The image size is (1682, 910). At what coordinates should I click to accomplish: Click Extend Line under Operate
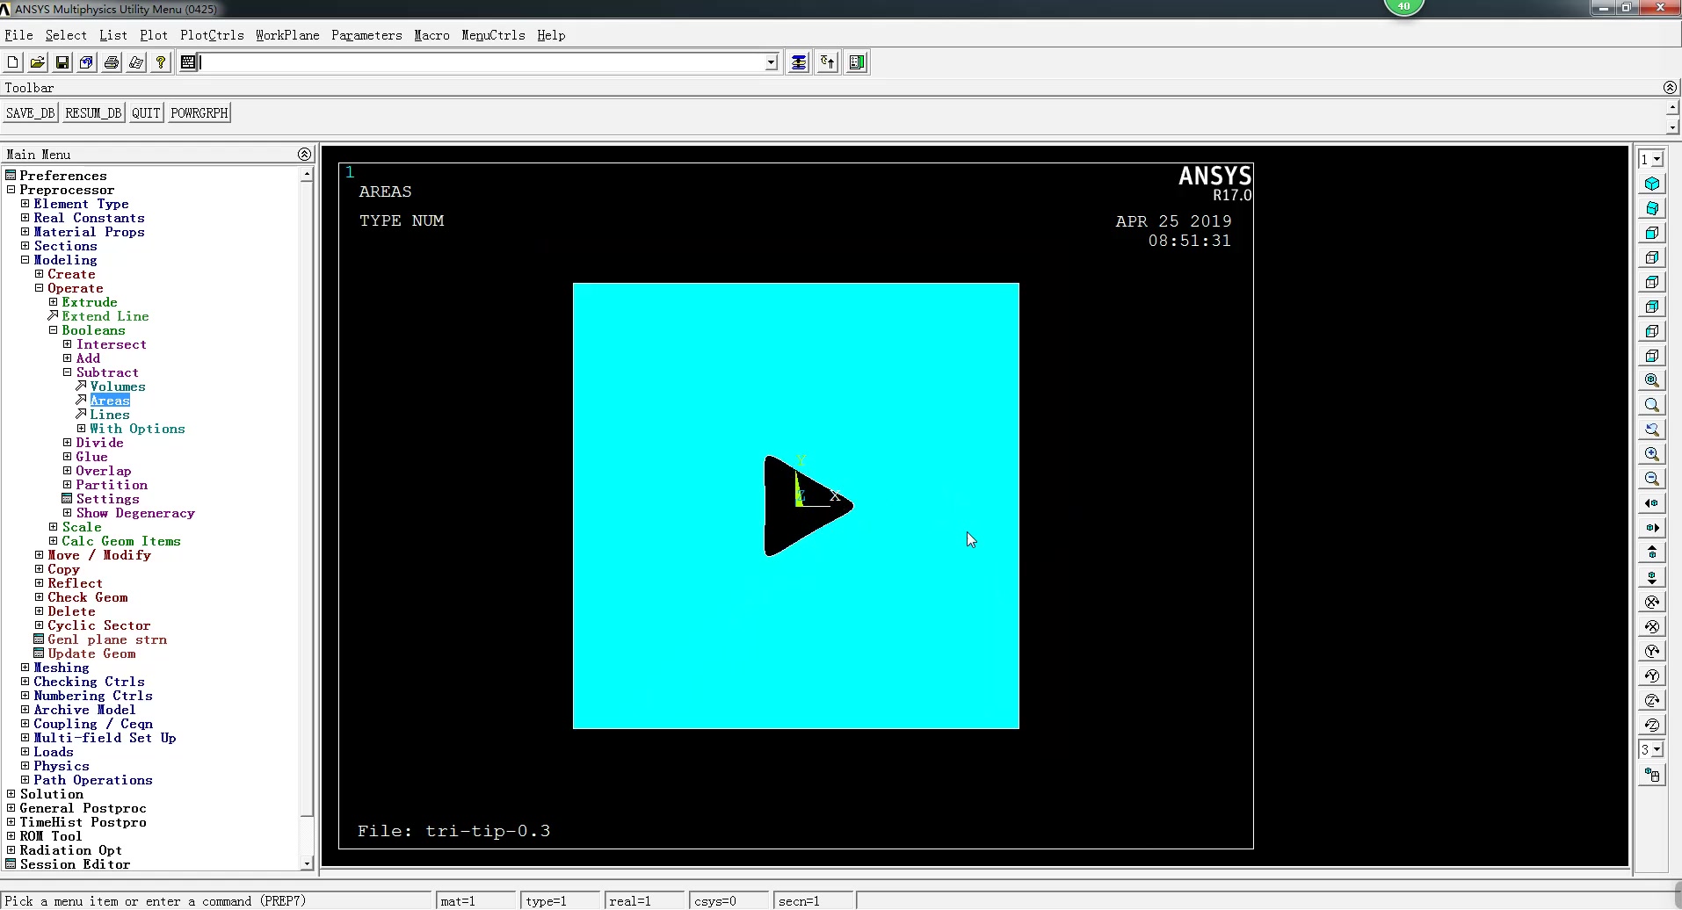tap(105, 316)
